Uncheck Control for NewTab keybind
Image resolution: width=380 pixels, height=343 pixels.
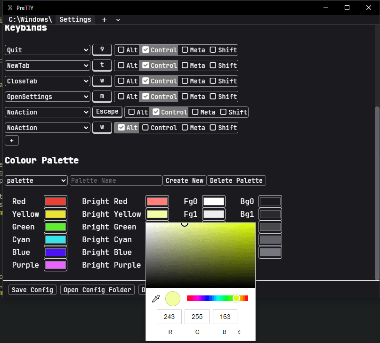tap(146, 65)
